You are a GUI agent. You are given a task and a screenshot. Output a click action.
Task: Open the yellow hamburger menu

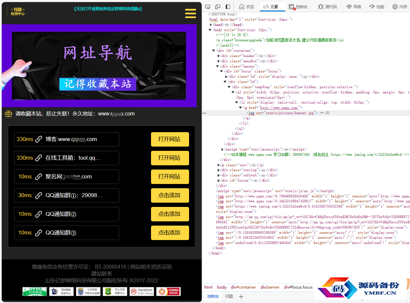click(x=190, y=13)
